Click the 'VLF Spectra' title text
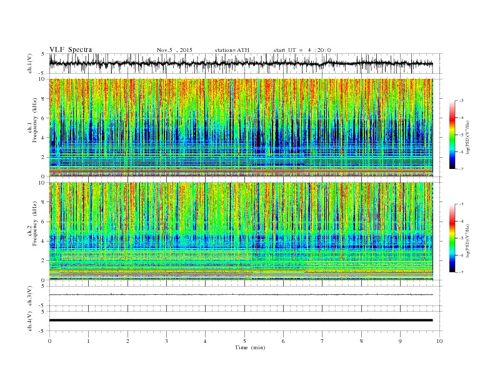 coord(71,50)
